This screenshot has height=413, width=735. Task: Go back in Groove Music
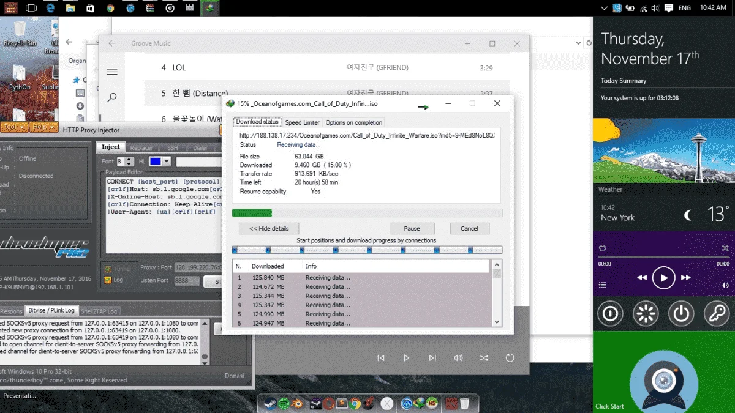[x=111, y=43]
